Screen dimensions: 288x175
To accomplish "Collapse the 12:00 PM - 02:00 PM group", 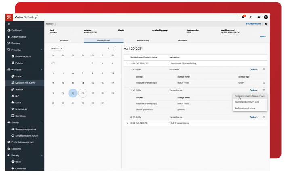I will point(127,63).
